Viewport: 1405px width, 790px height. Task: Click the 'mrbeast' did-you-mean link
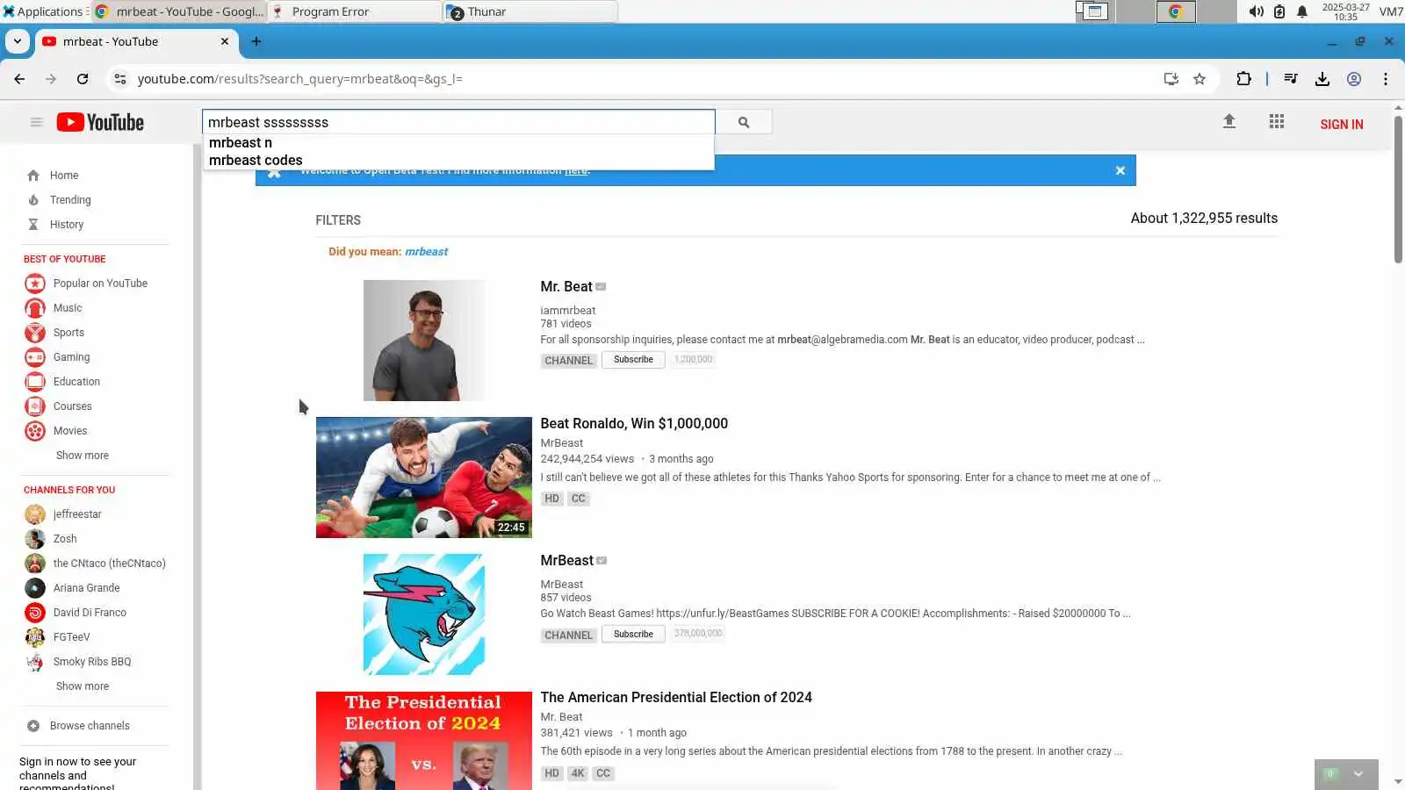[426, 252]
